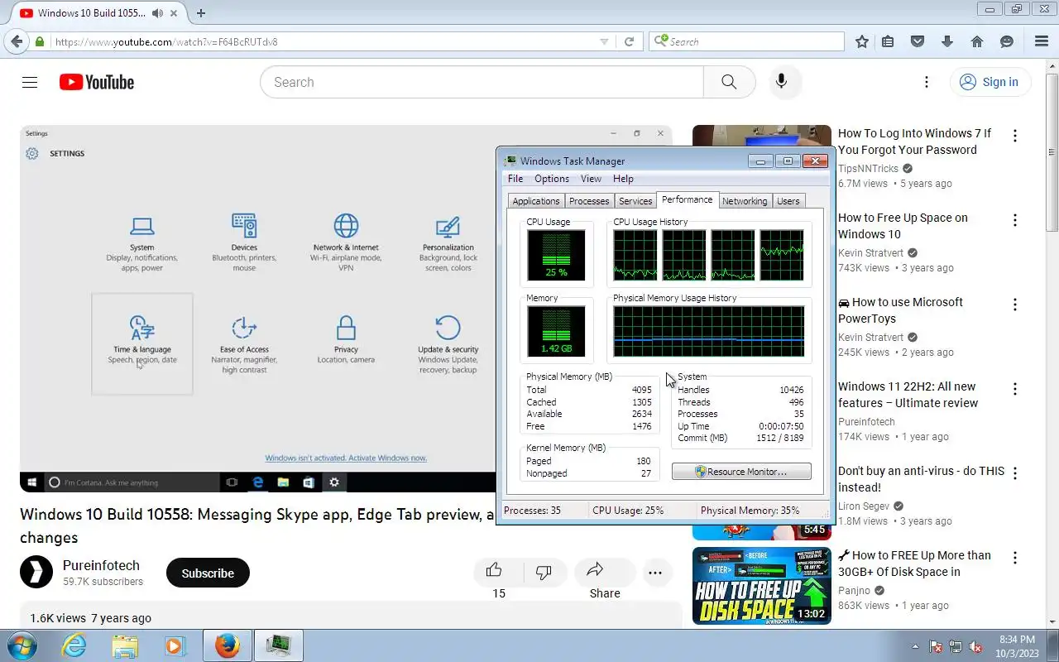Open the View menu in Task Manager
This screenshot has width=1059, height=662.
tap(591, 179)
